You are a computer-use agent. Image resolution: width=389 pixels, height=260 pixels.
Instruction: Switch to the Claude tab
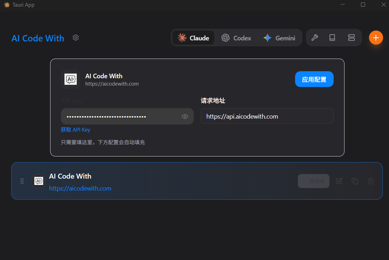tap(193, 38)
